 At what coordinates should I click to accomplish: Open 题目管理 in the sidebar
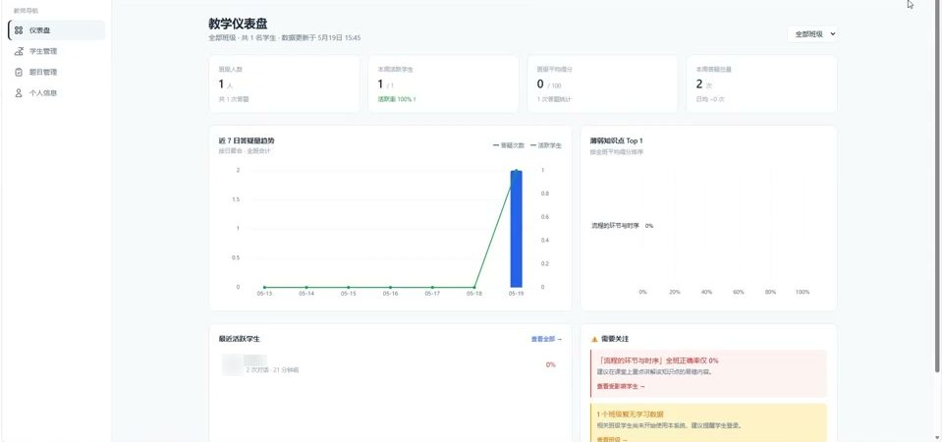[x=57, y=72]
